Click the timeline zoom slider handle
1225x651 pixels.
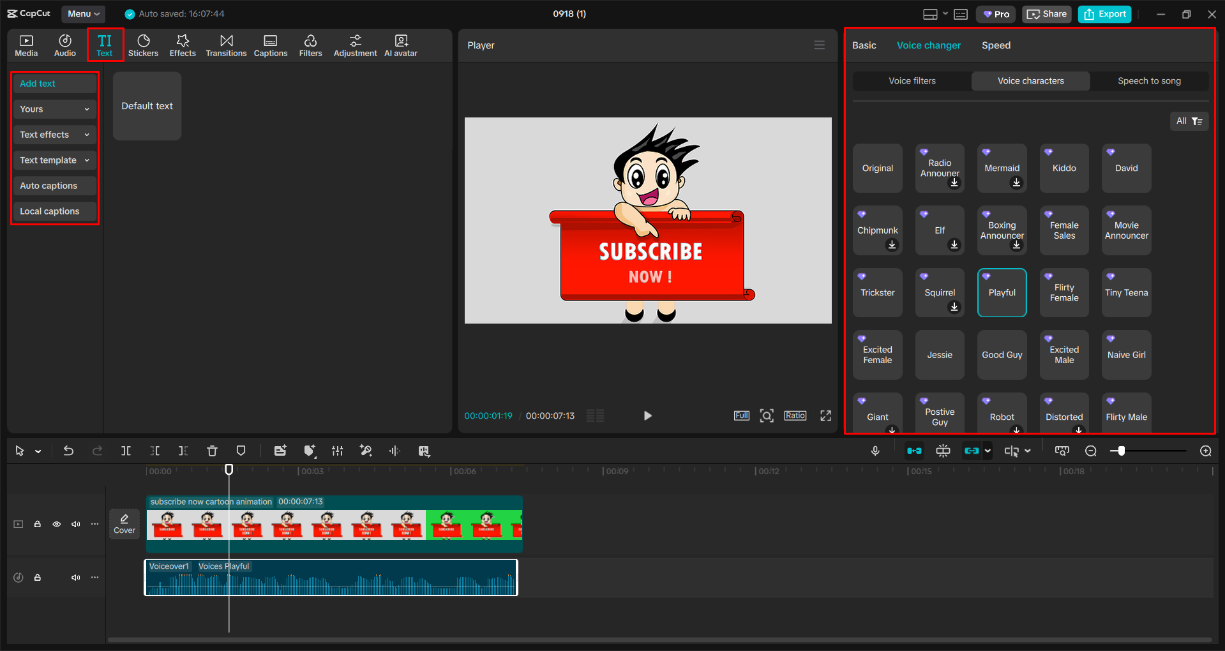(1121, 451)
